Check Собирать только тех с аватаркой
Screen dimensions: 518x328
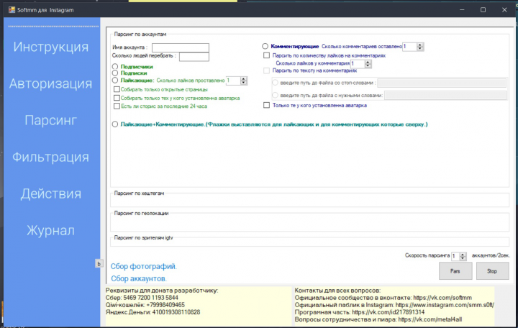click(x=117, y=98)
